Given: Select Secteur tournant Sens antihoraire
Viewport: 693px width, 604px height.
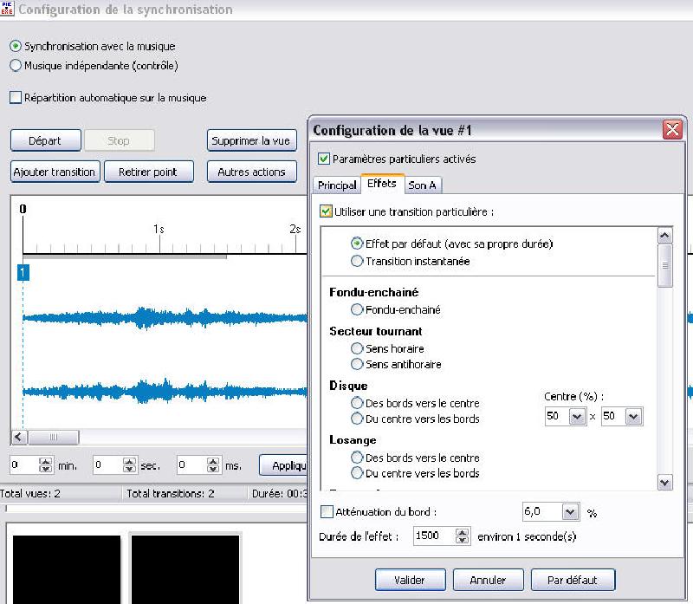Looking at the screenshot, I should pyautogui.click(x=357, y=364).
